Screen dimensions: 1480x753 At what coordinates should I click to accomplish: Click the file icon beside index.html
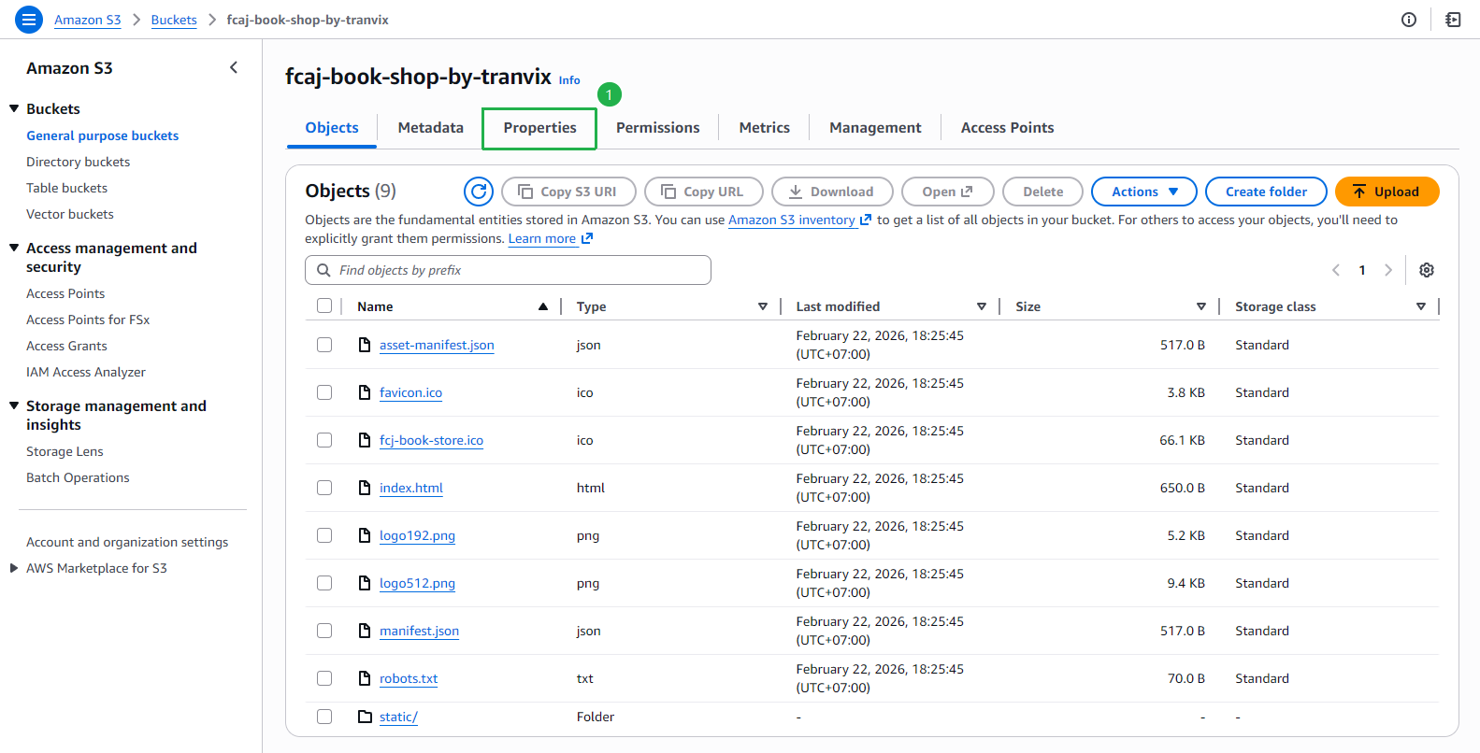pos(365,488)
